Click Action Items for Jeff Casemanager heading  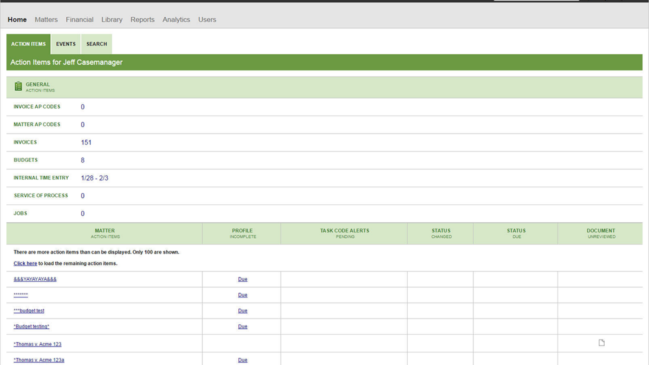coord(66,62)
